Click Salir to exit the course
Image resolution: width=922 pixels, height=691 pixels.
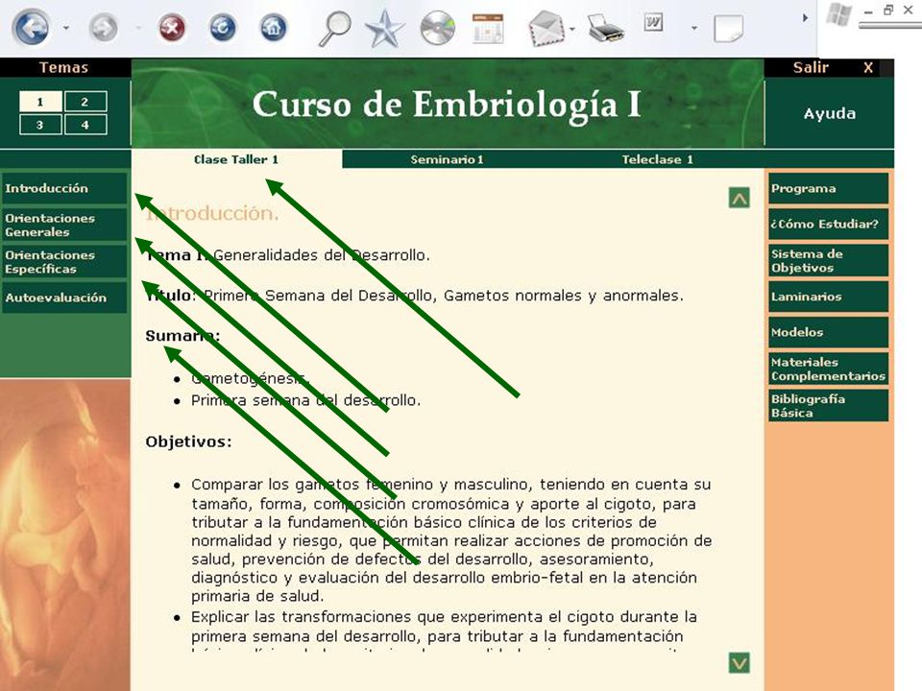click(x=811, y=67)
